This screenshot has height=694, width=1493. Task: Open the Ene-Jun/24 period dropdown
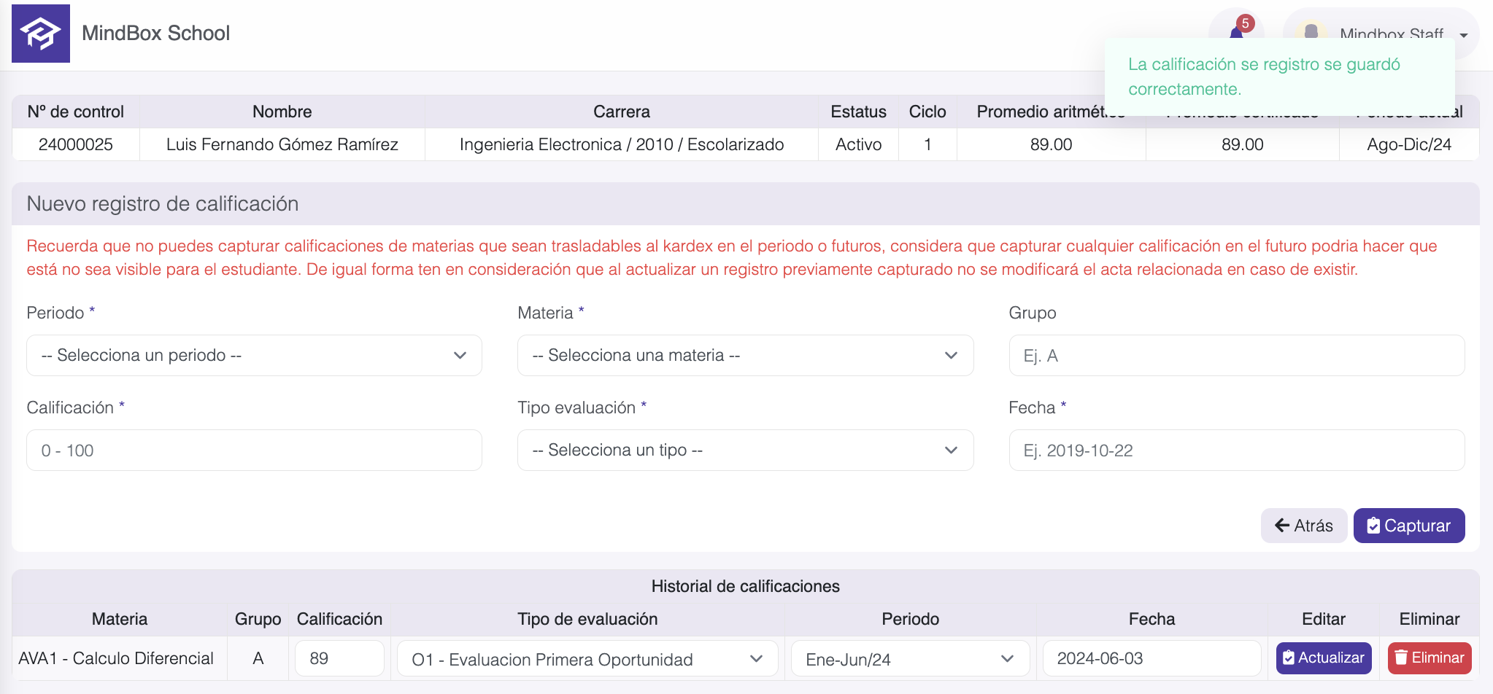pyautogui.click(x=910, y=659)
